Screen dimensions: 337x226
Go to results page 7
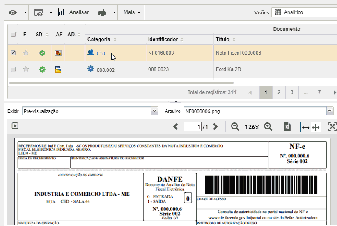[319, 92]
